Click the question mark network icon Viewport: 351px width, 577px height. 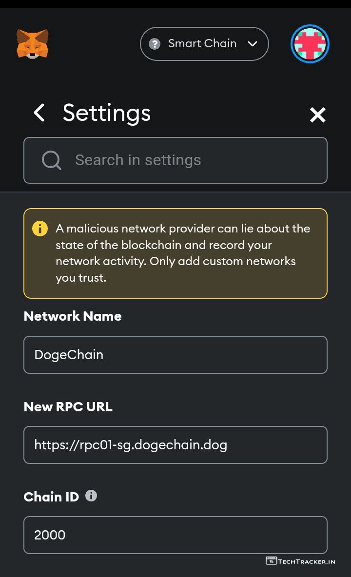tap(155, 44)
